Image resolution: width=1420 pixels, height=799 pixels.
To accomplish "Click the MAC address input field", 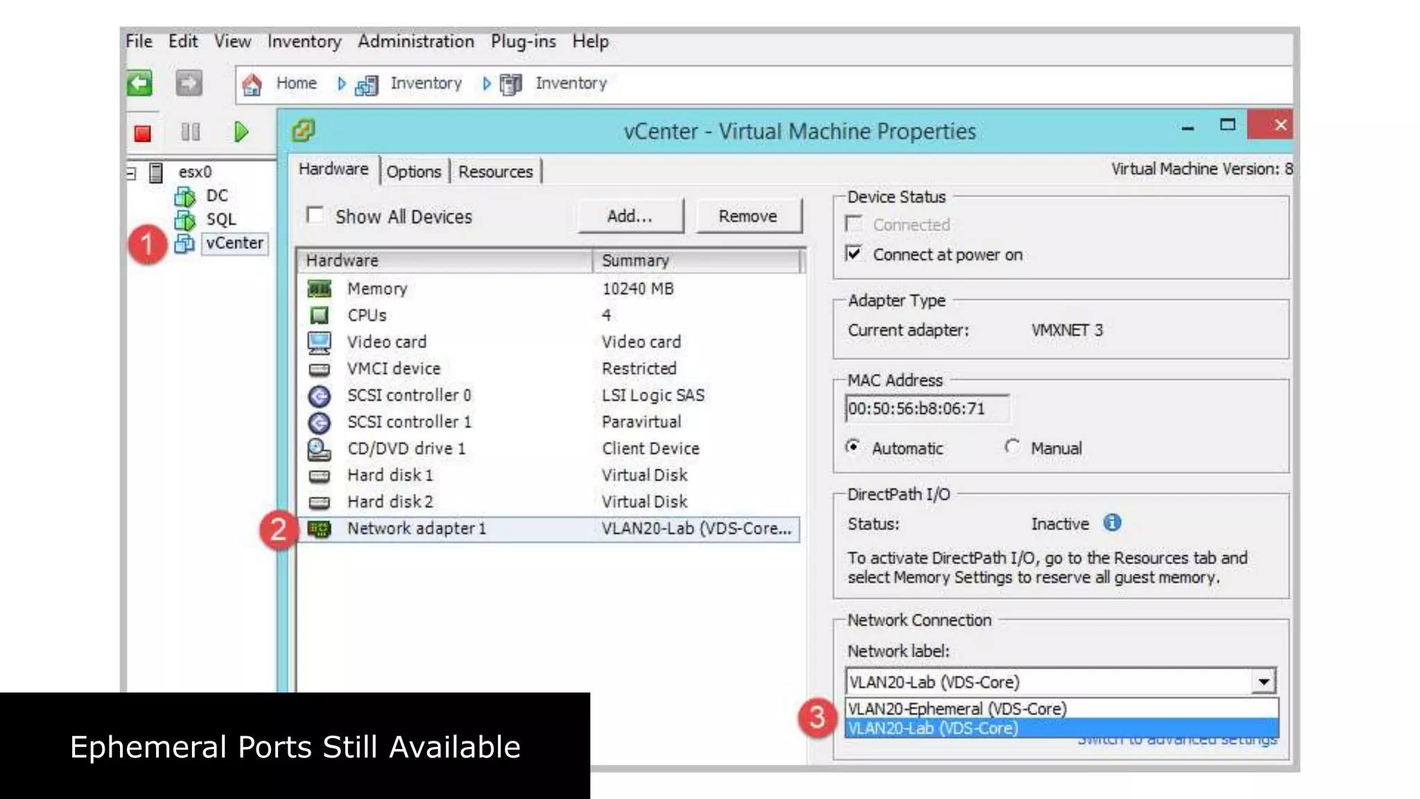I will coord(926,409).
